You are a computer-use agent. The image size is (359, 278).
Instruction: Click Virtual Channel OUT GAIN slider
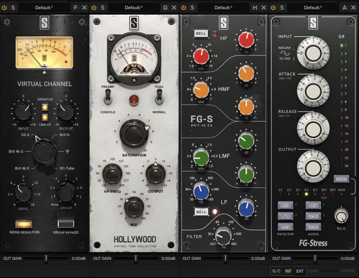[x=46, y=258]
